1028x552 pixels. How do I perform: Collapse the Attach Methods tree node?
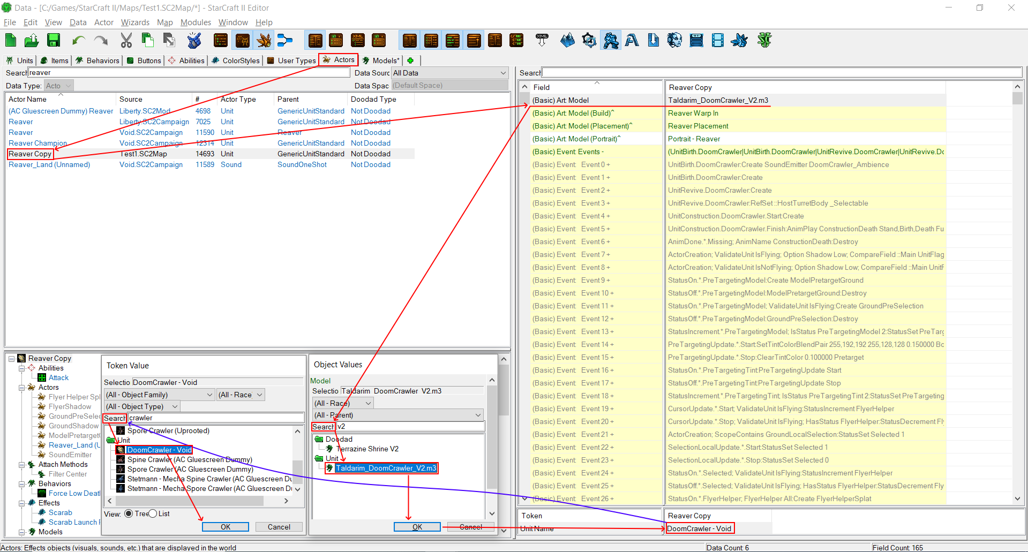(21, 465)
